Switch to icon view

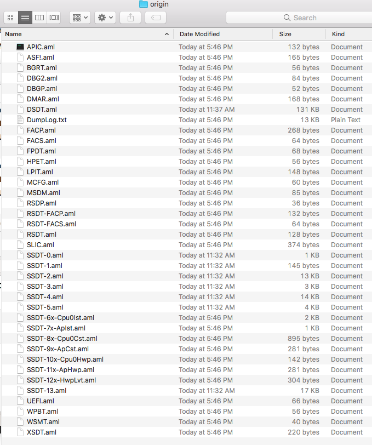point(11,18)
